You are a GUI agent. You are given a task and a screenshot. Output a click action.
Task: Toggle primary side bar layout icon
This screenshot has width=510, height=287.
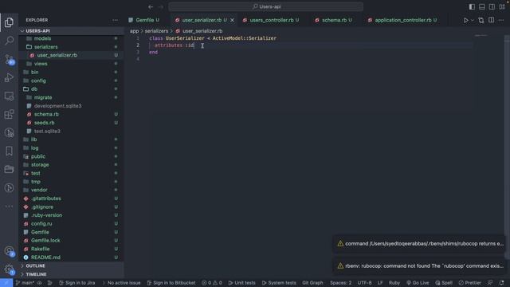tap(472, 6)
